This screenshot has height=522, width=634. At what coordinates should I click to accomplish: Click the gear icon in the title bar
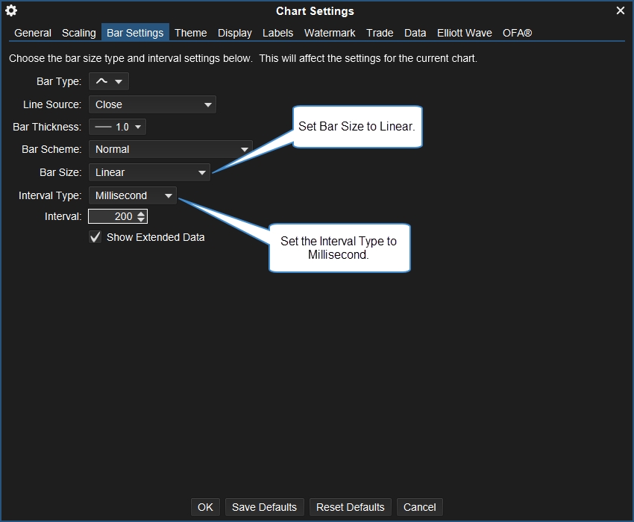(x=11, y=10)
